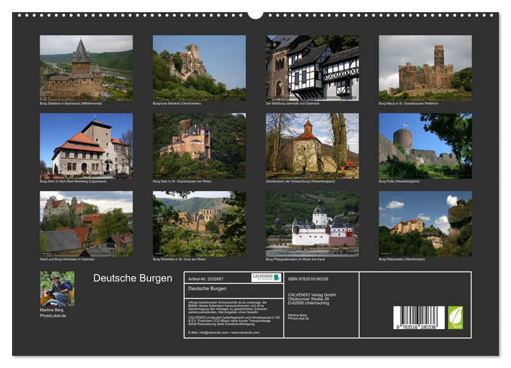This screenshot has height=368, width=511.
Task: Click the blue calendar symbol in CALVENDO logo
Action: point(276,278)
